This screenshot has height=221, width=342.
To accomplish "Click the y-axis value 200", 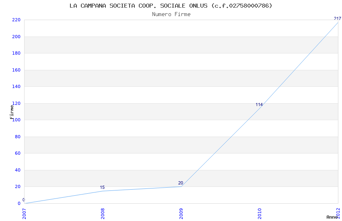I will 16,37.
